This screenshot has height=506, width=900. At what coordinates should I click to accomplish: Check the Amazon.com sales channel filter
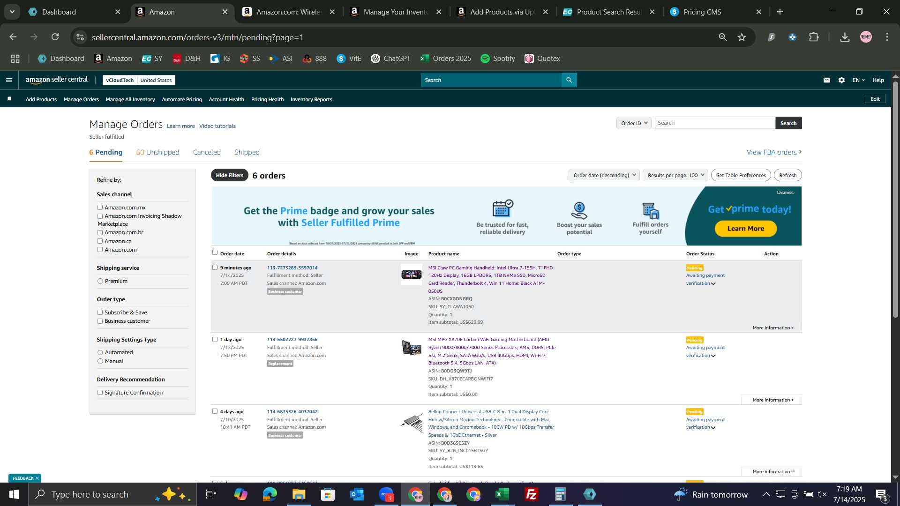click(x=100, y=250)
